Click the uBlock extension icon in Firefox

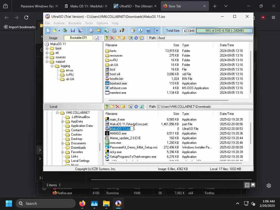(263, 17)
